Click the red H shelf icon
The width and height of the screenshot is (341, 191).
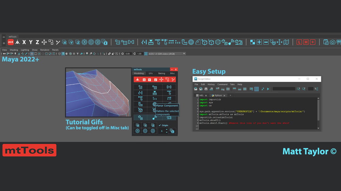(306, 42)
